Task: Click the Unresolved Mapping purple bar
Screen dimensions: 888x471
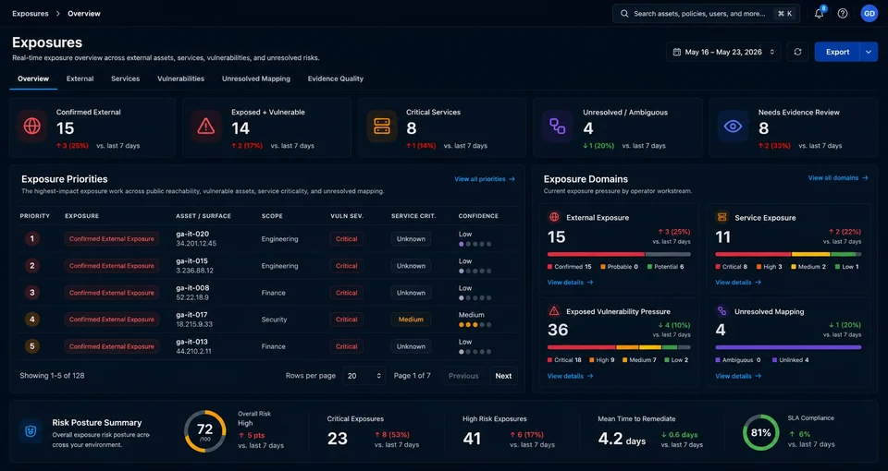Action: click(x=788, y=347)
